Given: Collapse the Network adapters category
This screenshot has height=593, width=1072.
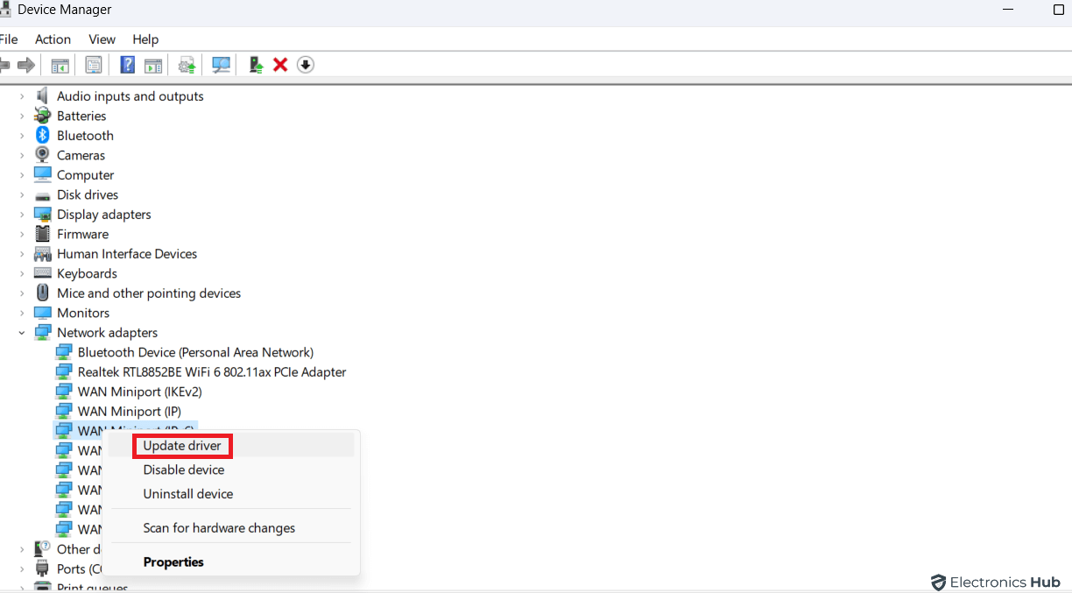Looking at the screenshot, I should [22, 332].
